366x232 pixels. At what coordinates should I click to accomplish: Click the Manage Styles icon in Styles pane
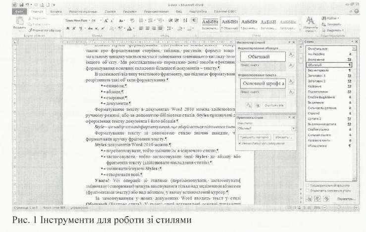[326, 199]
